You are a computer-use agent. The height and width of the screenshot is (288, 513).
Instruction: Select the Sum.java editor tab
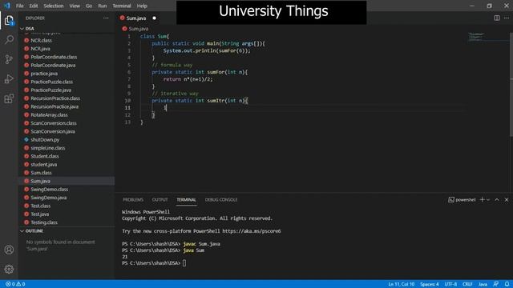click(x=136, y=18)
